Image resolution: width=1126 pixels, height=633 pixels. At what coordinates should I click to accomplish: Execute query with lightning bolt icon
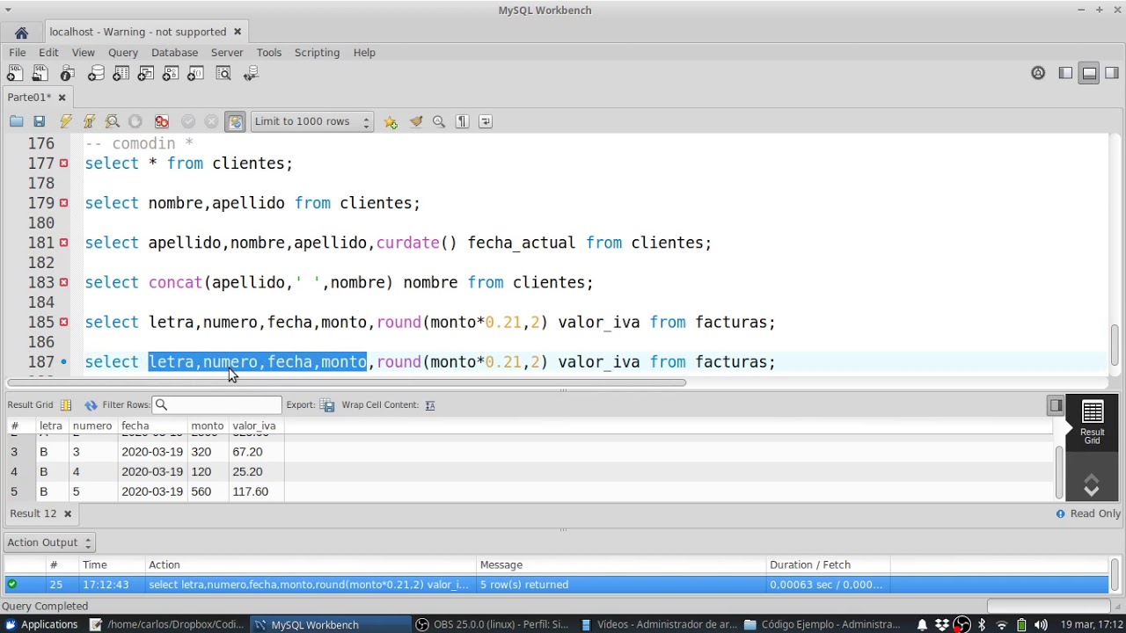pos(65,122)
